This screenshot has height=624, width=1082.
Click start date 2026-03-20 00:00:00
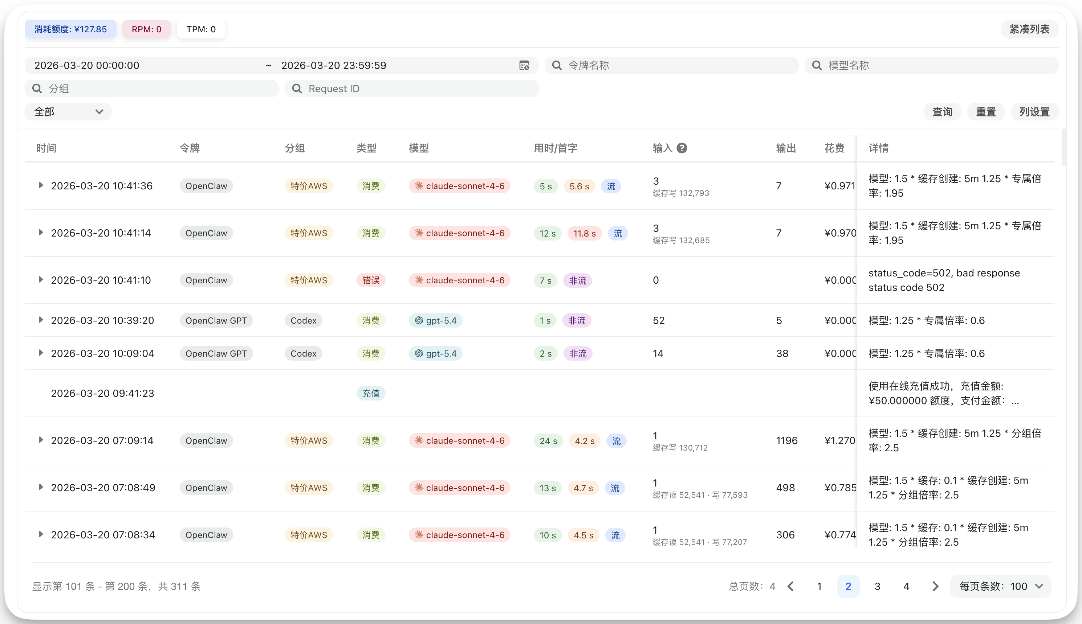pos(87,65)
